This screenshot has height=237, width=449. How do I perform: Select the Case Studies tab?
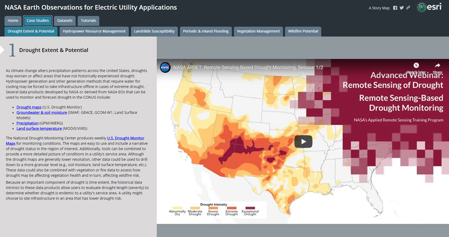point(38,21)
